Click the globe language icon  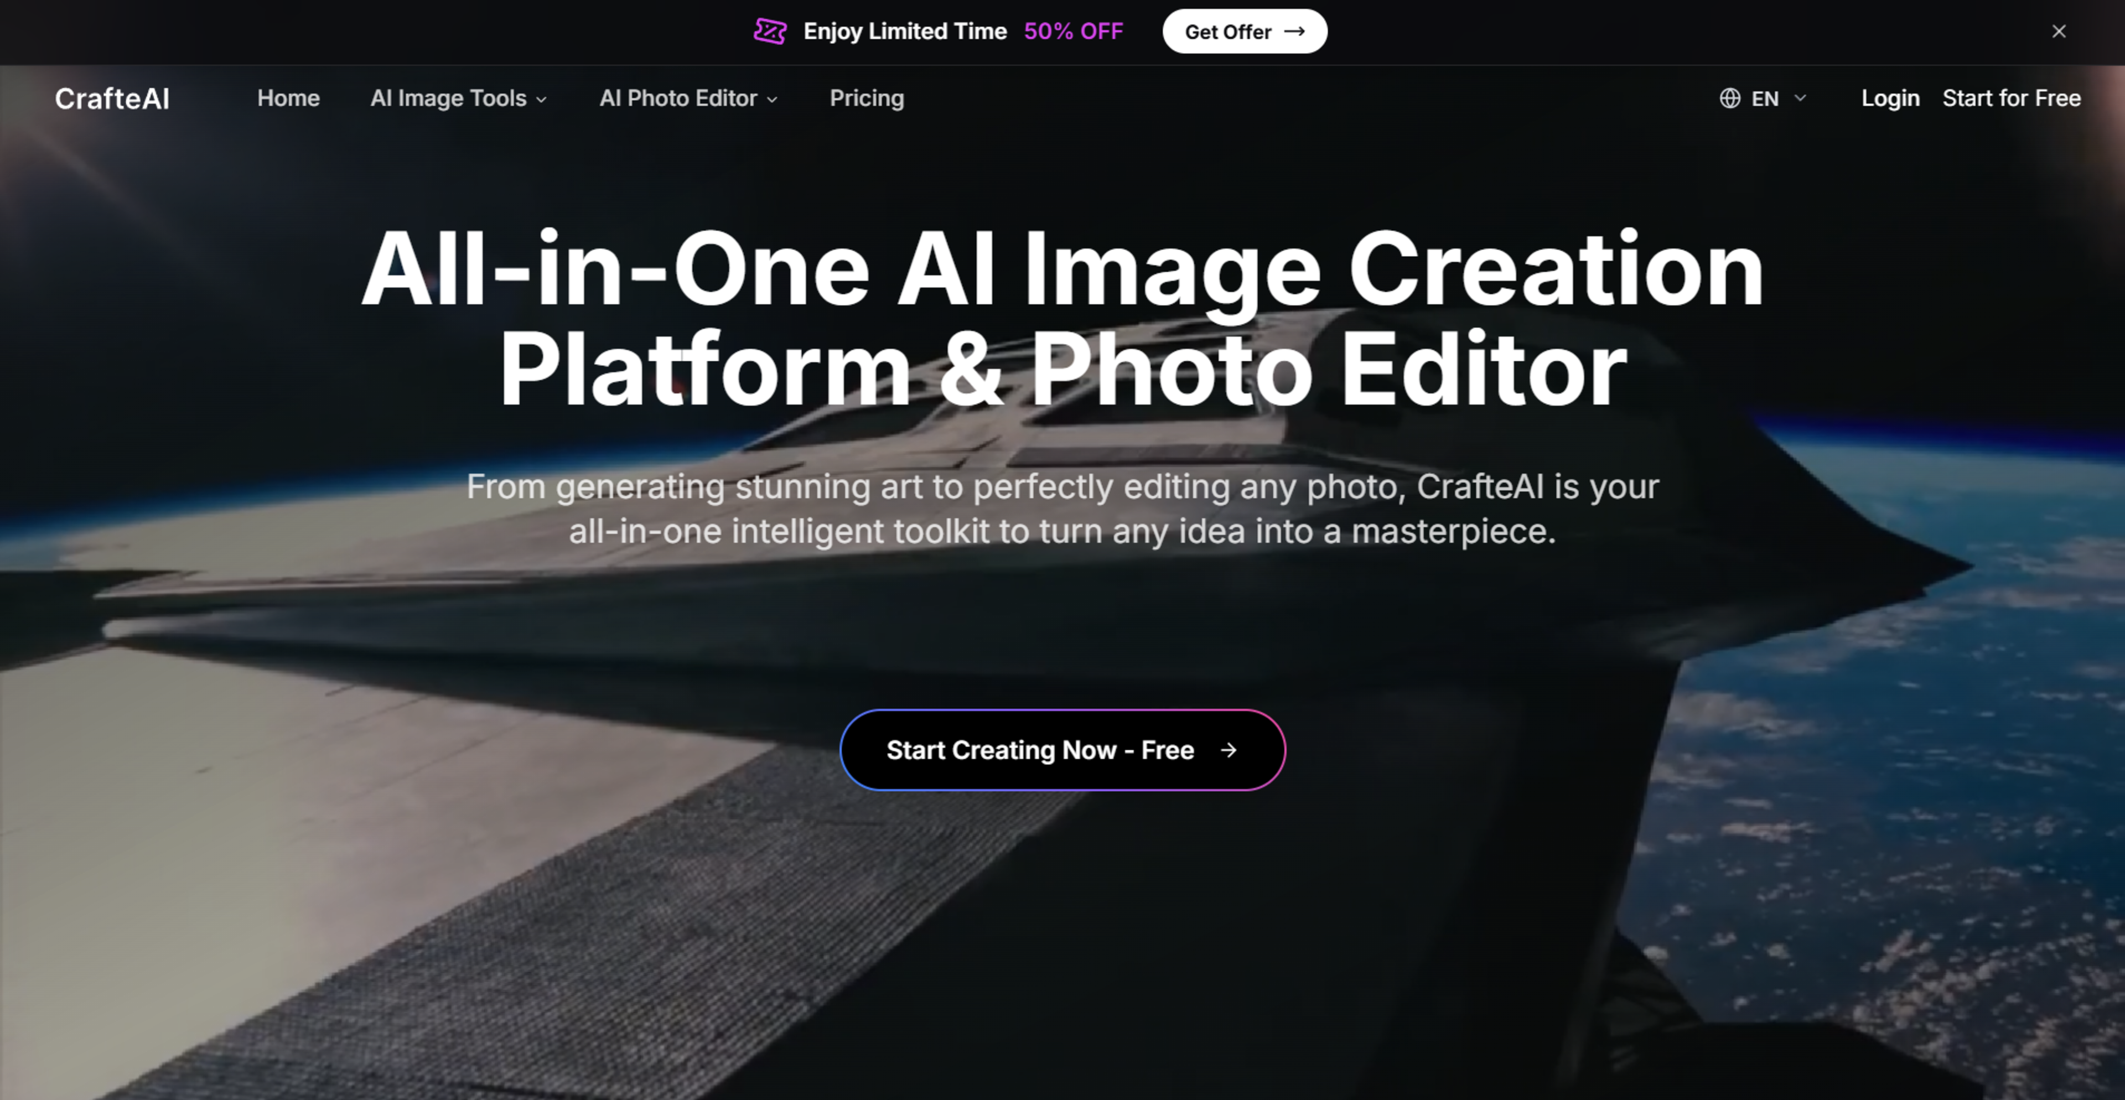click(1730, 98)
